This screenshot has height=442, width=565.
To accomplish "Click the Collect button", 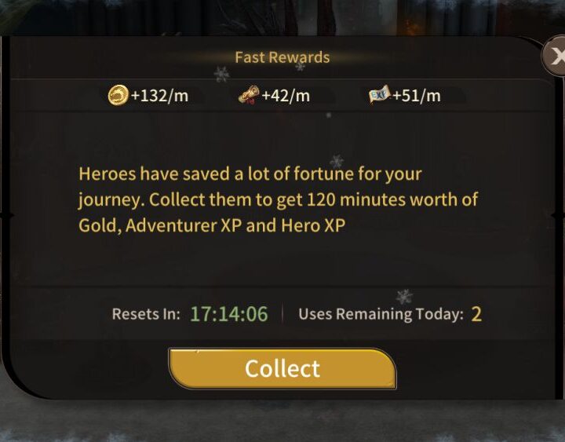I will 282,368.
